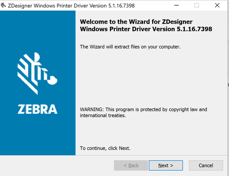The image size is (229, 176).
Task: Click the "Wizard will extract files" sentence
Action: tap(130, 47)
